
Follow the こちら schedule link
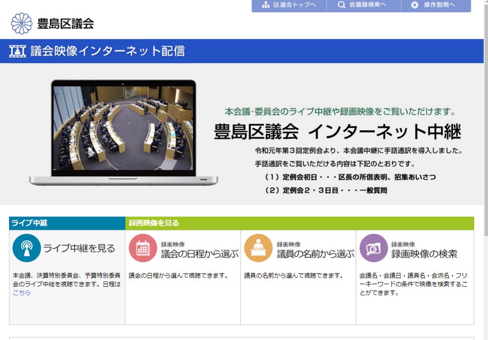coord(21,292)
